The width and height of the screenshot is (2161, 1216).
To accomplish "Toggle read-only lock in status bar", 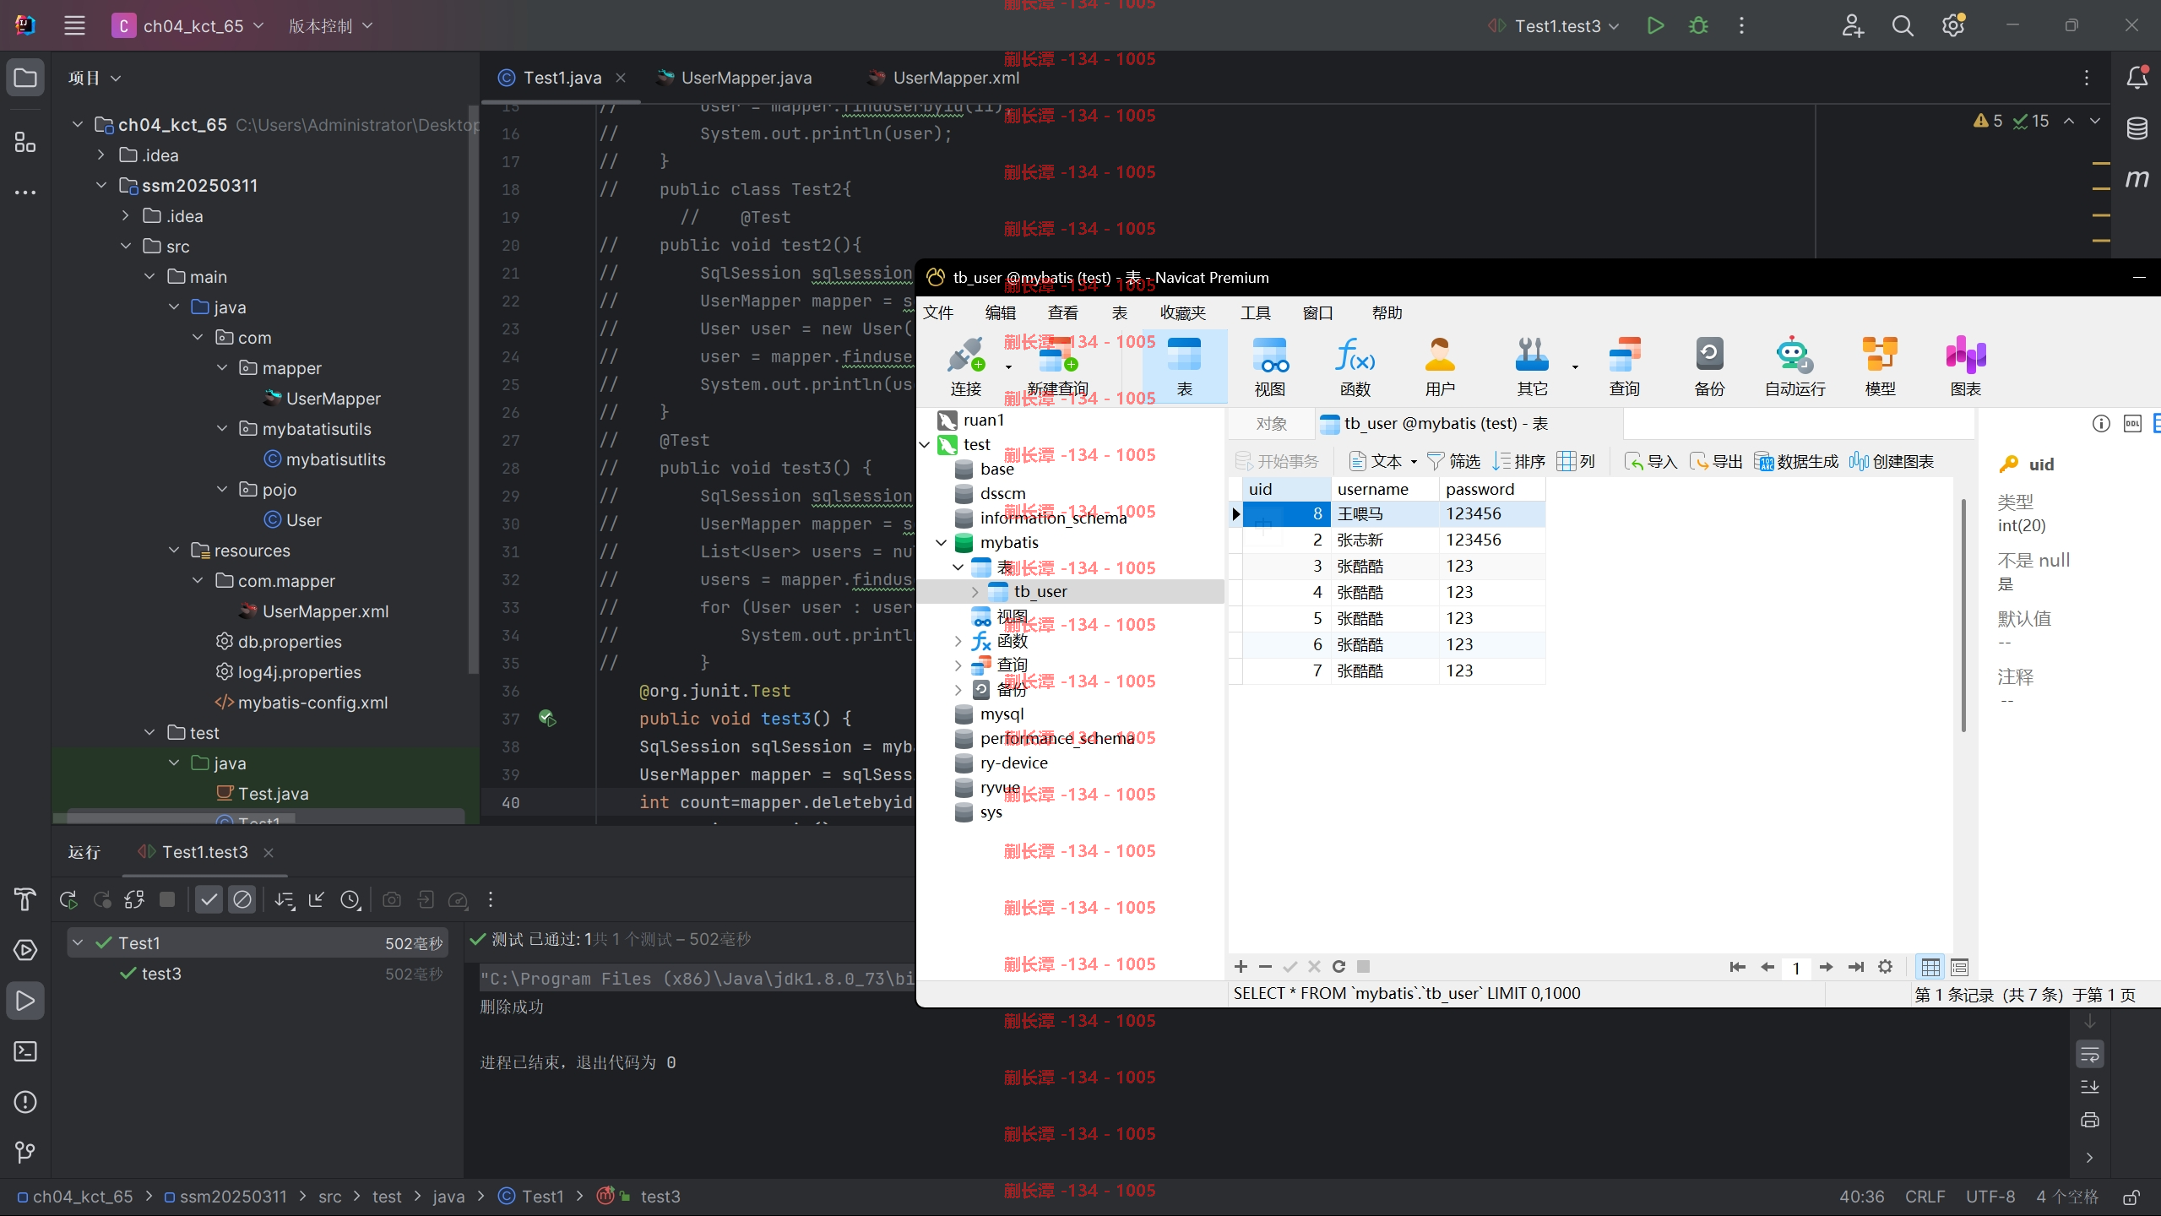I will (x=2131, y=1197).
